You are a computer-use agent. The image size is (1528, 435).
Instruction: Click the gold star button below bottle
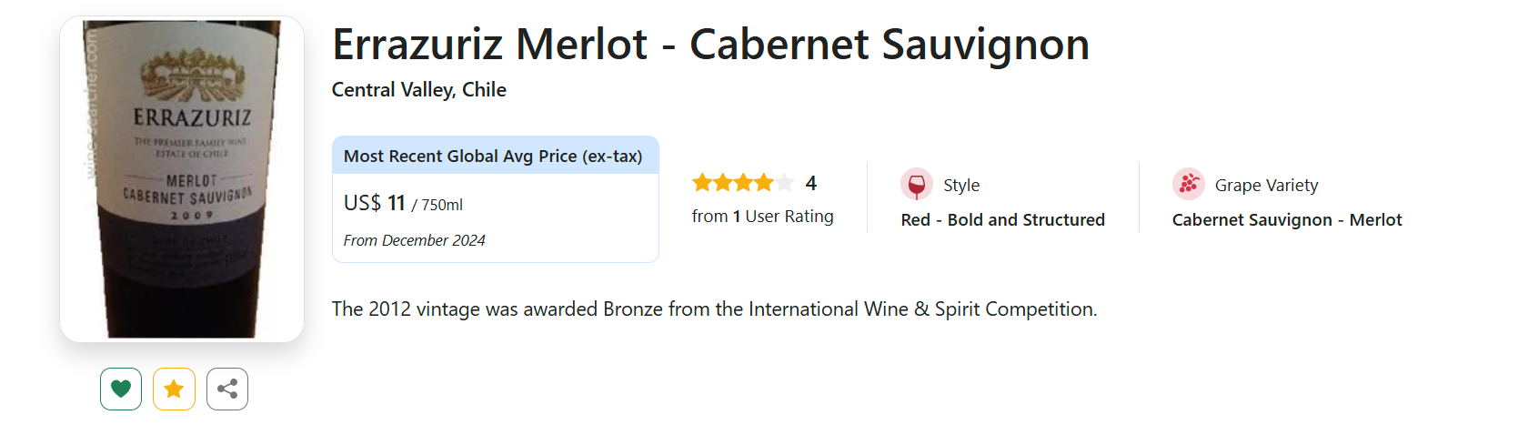174,389
